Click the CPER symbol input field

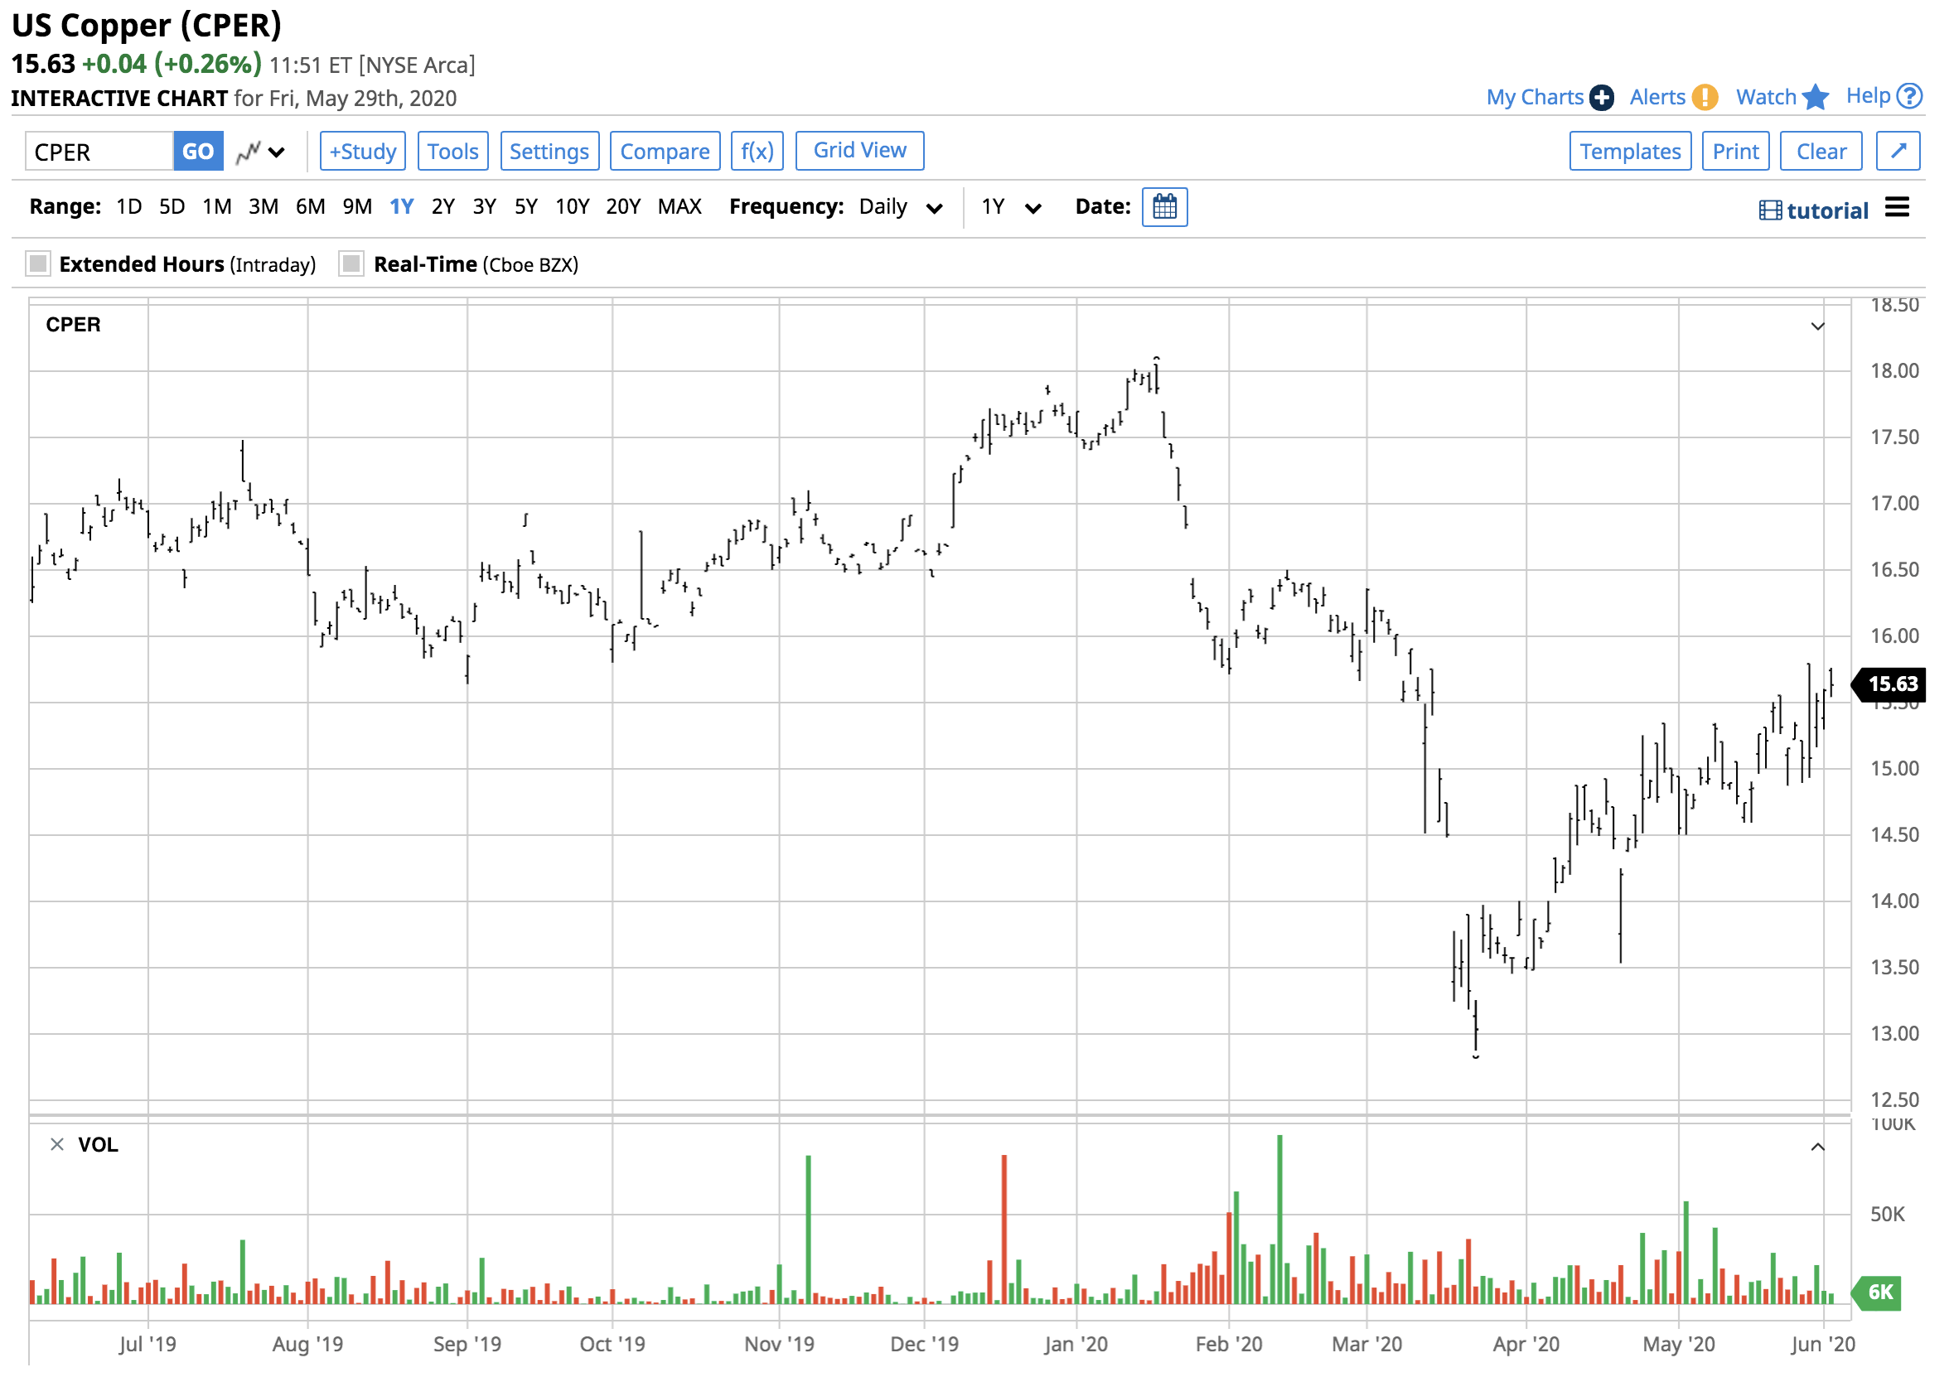coord(99,152)
